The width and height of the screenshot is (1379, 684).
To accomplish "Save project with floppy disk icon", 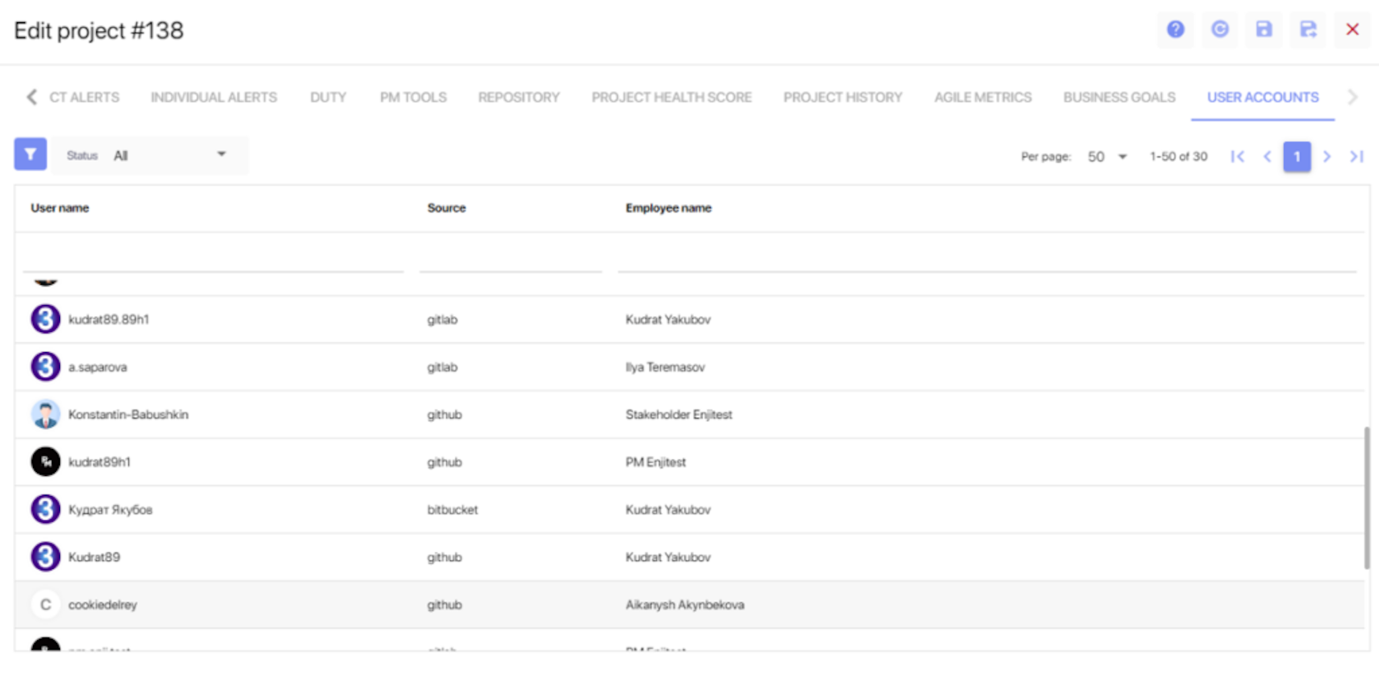I will click(x=1264, y=30).
